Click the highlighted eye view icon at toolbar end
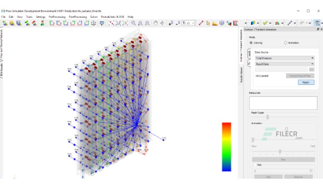This screenshot has width=323, height=187. point(317,23)
